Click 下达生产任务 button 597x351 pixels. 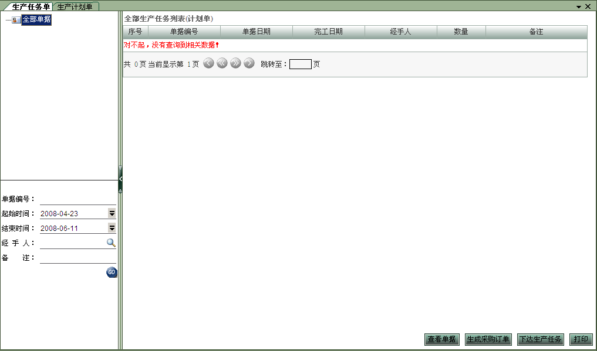coord(541,339)
